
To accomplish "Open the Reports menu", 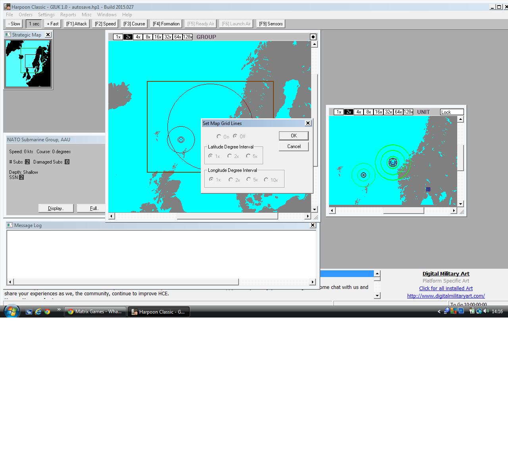I will pos(68,15).
